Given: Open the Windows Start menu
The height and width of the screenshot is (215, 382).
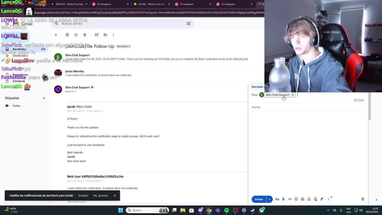Looking at the screenshot, I should tap(121, 210).
